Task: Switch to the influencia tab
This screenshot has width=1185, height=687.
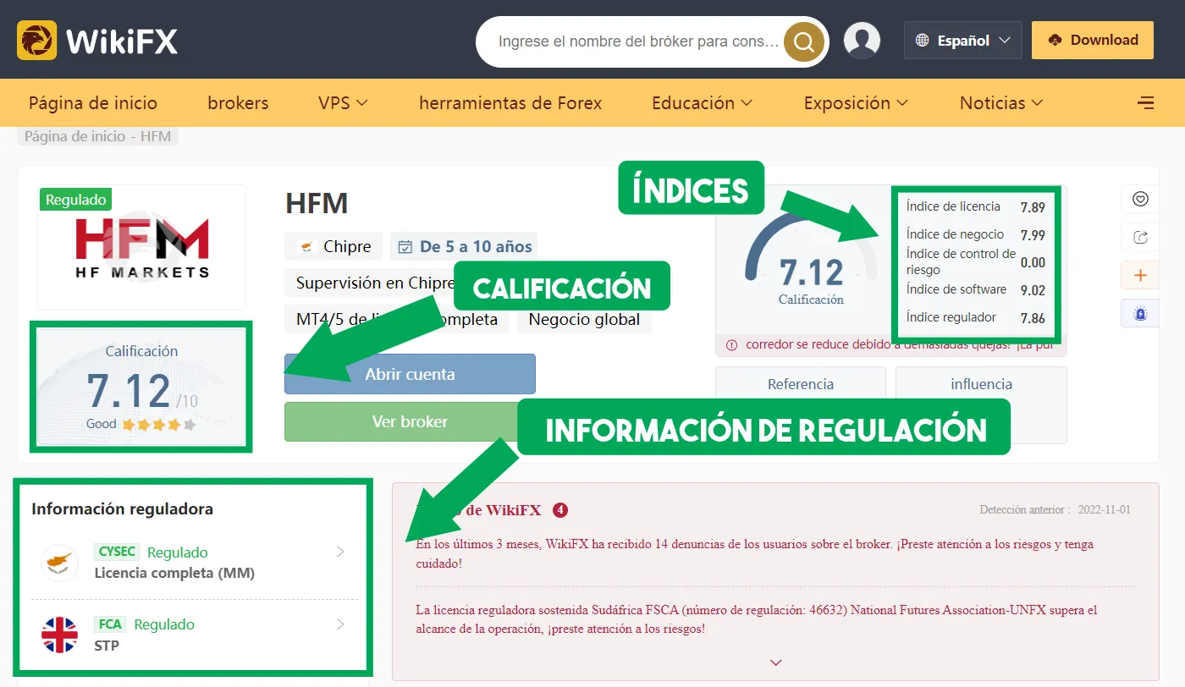Action: point(981,384)
